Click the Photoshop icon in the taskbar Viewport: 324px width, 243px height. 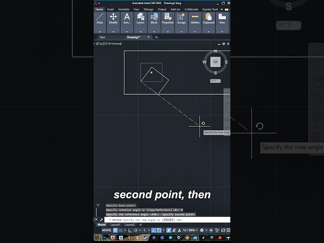pyautogui.click(x=104, y=237)
